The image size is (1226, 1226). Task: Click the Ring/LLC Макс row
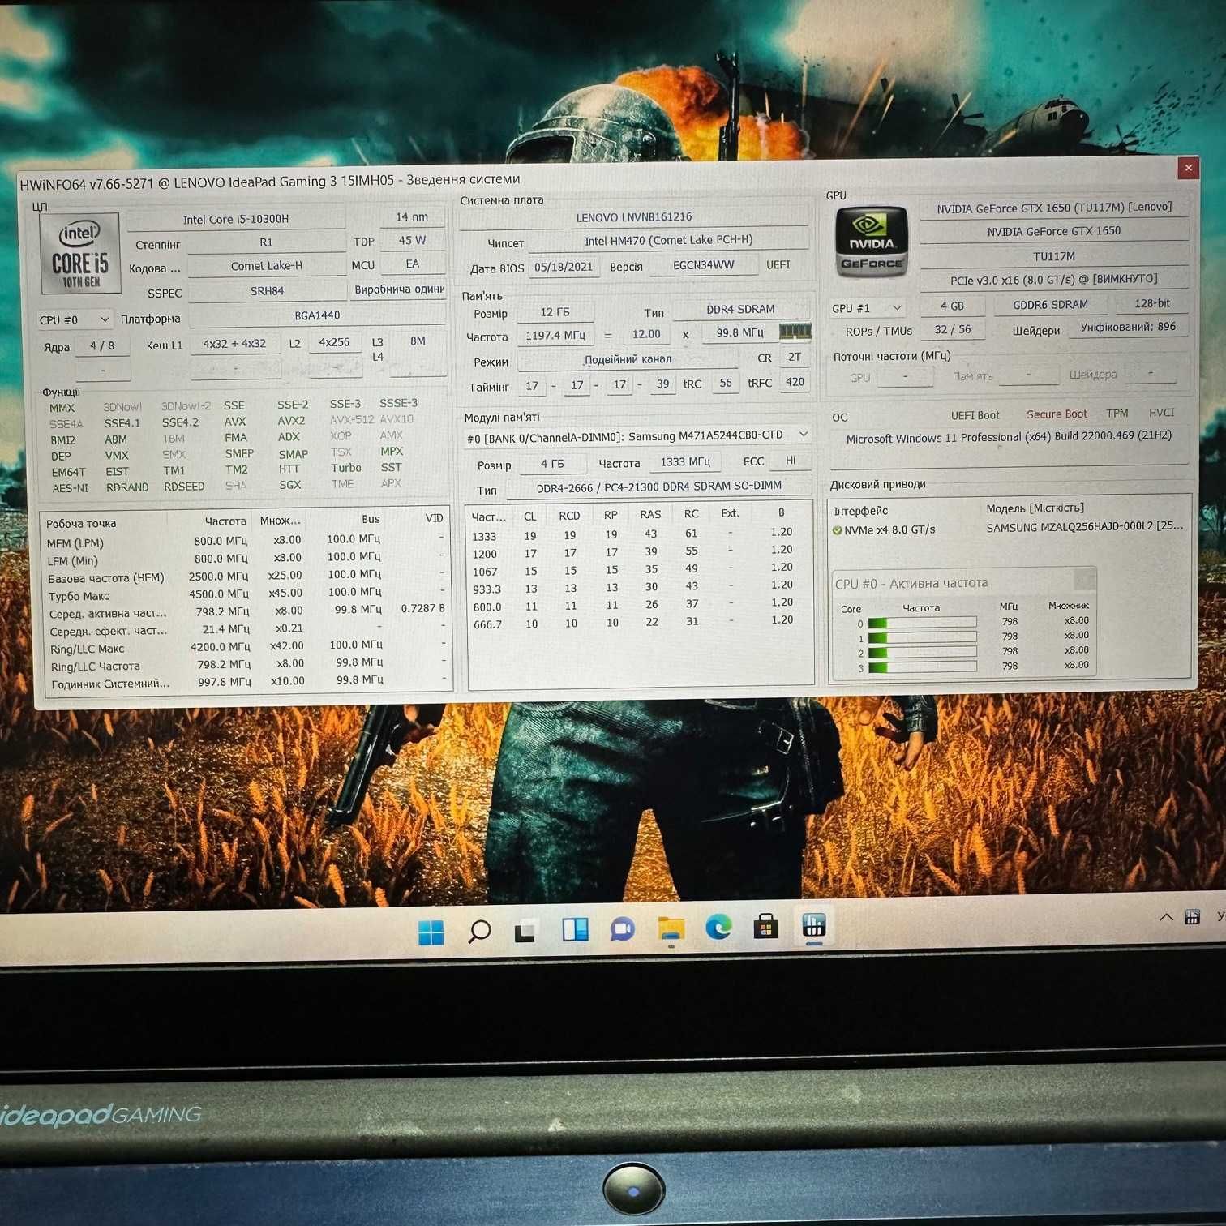[246, 647]
